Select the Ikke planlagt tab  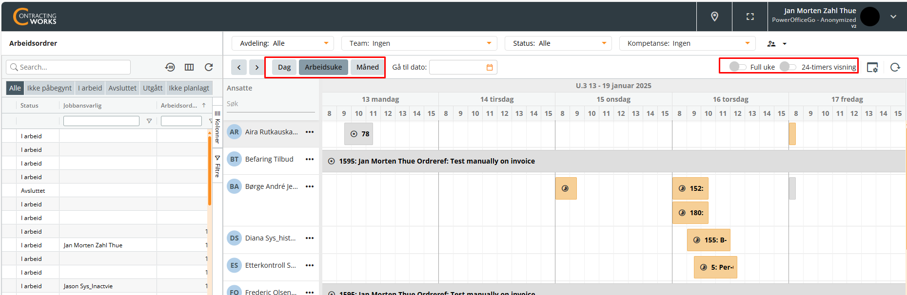pos(189,88)
